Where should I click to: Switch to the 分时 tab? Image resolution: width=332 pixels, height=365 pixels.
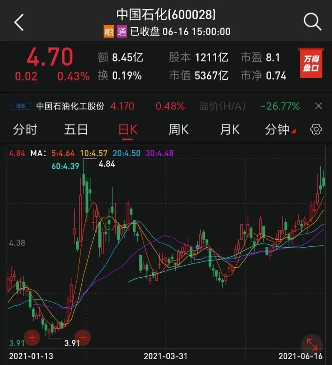pos(25,129)
